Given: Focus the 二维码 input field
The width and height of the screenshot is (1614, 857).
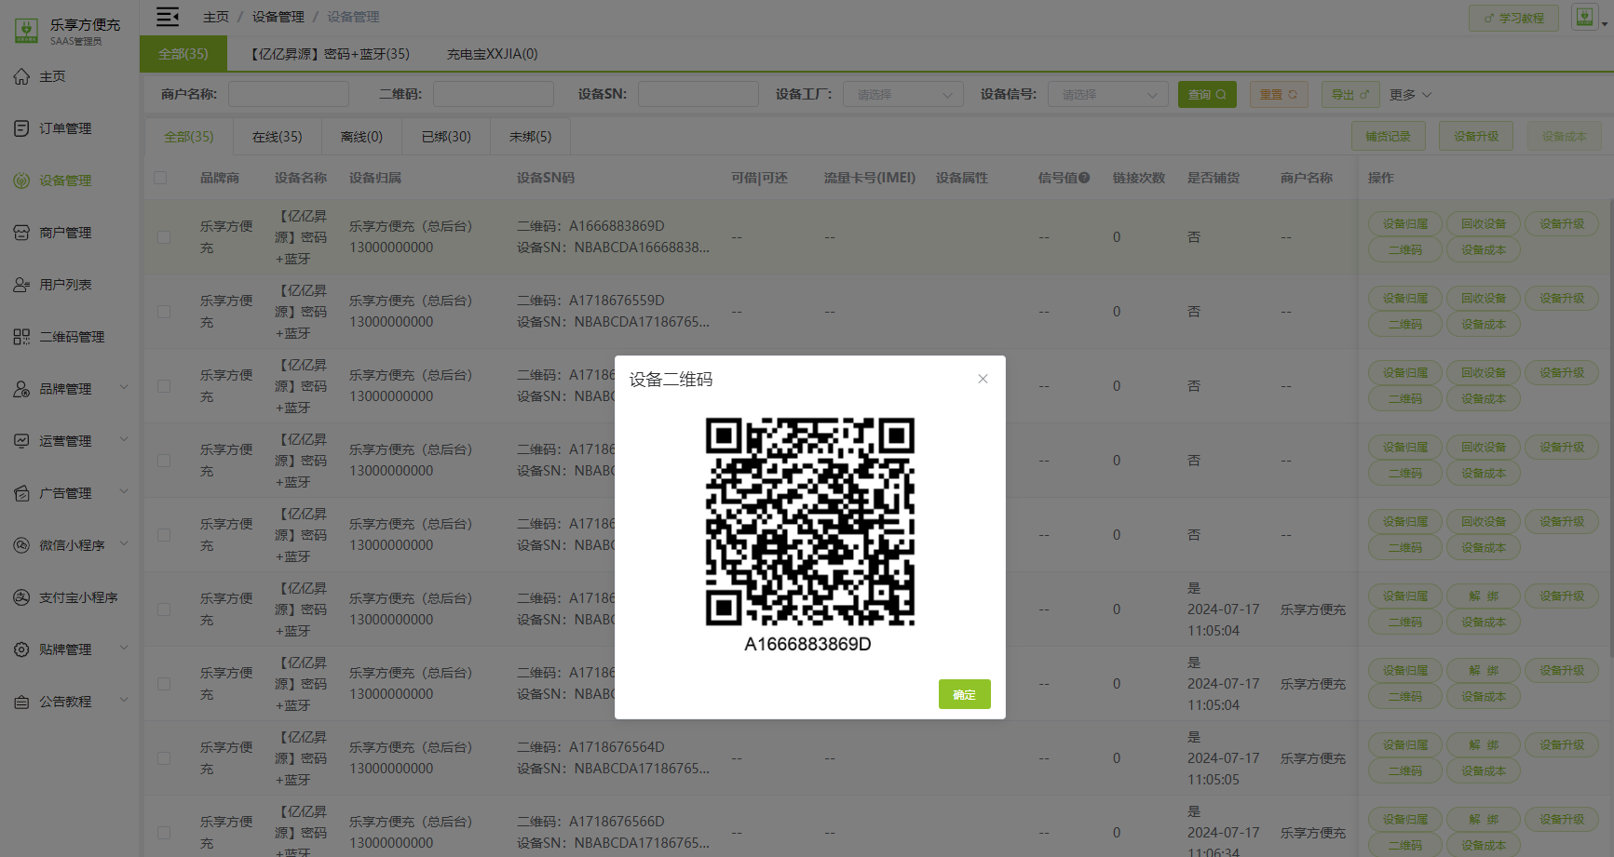Looking at the screenshot, I should [494, 94].
